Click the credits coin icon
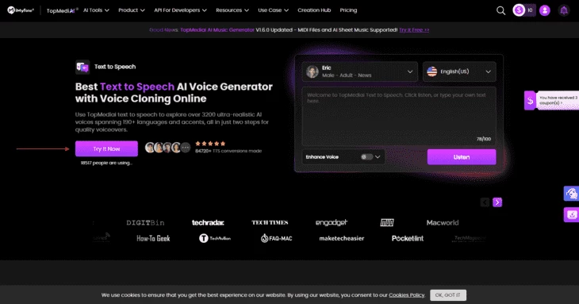The image size is (579, 304). pos(519,10)
